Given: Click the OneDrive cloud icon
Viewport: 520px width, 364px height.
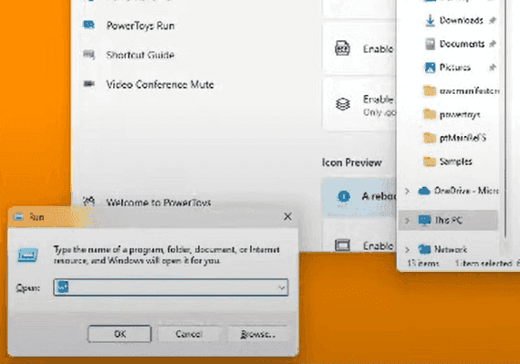Looking at the screenshot, I should click(x=424, y=191).
